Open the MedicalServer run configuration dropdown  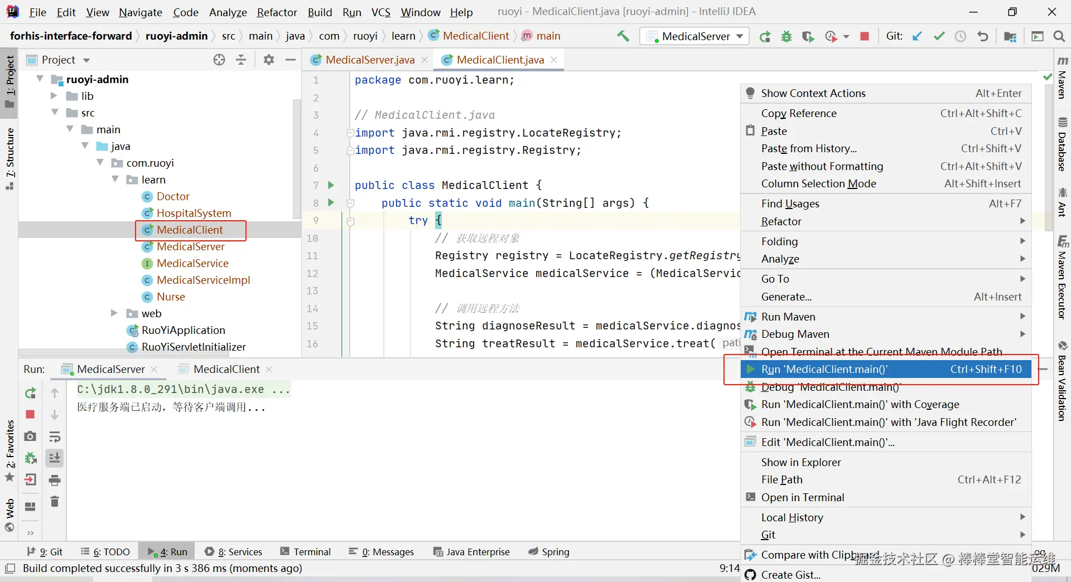click(696, 36)
